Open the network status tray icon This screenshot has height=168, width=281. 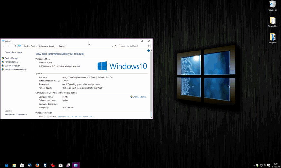pyautogui.click(x=261, y=165)
